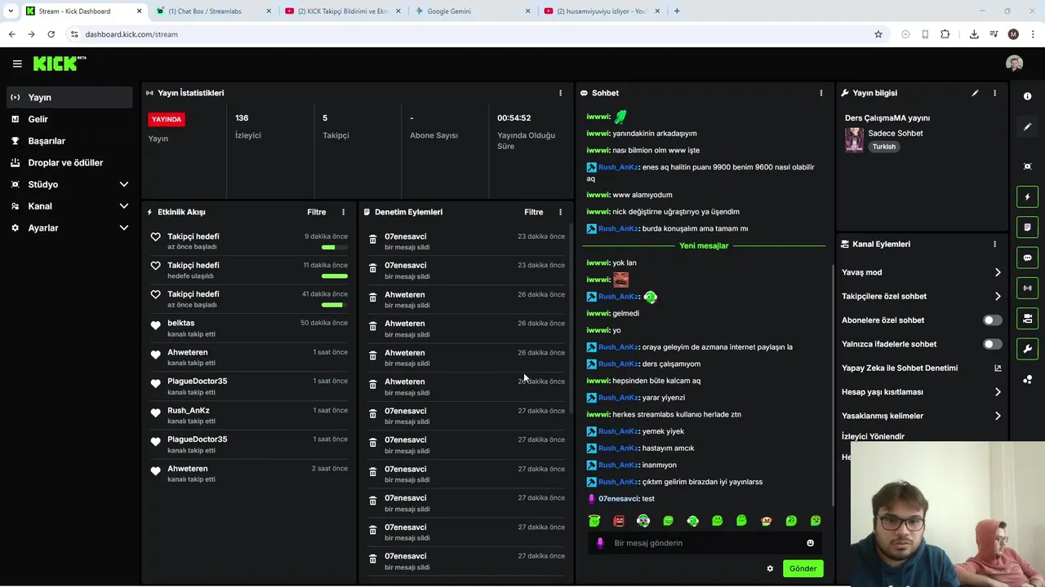This screenshot has height=587, width=1045.
Task: Click progress bar of 41 dakika önce goal
Action: pyautogui.click(x=334, y=305)
